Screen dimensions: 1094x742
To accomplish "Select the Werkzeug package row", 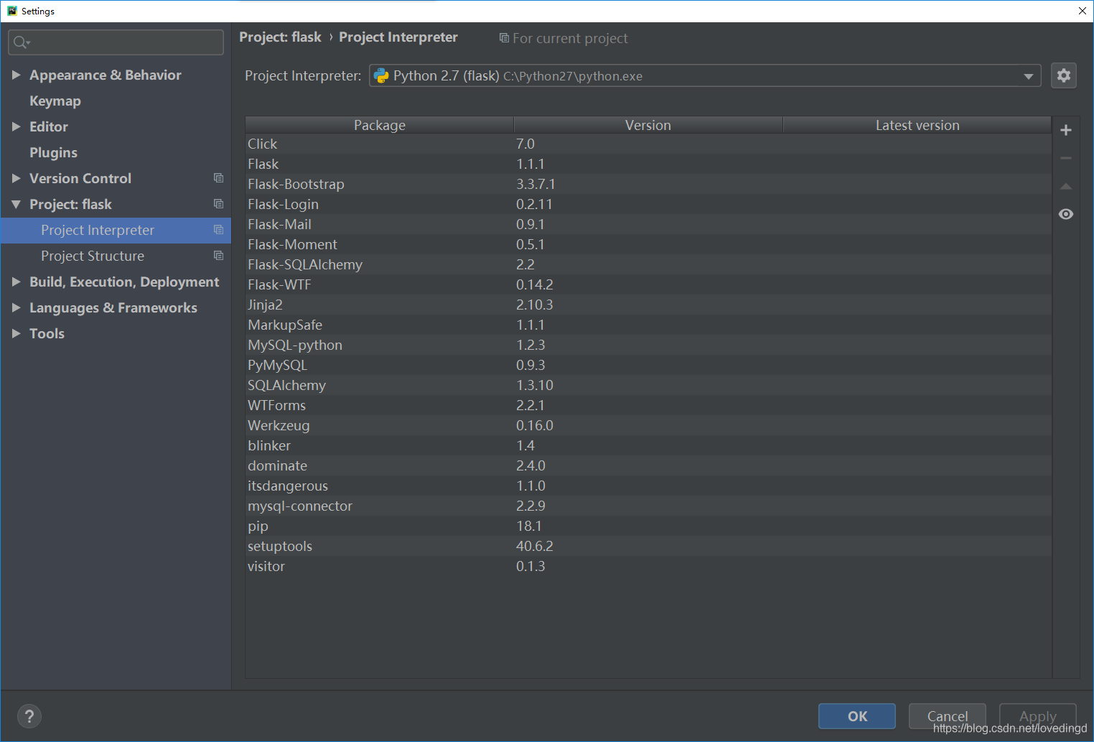I will click(x=648, y=425).
